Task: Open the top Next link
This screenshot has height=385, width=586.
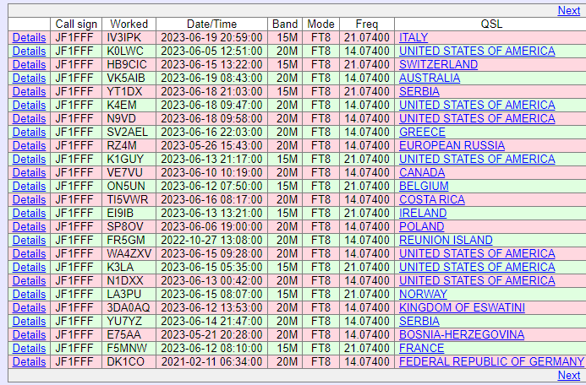Action: 568,10
